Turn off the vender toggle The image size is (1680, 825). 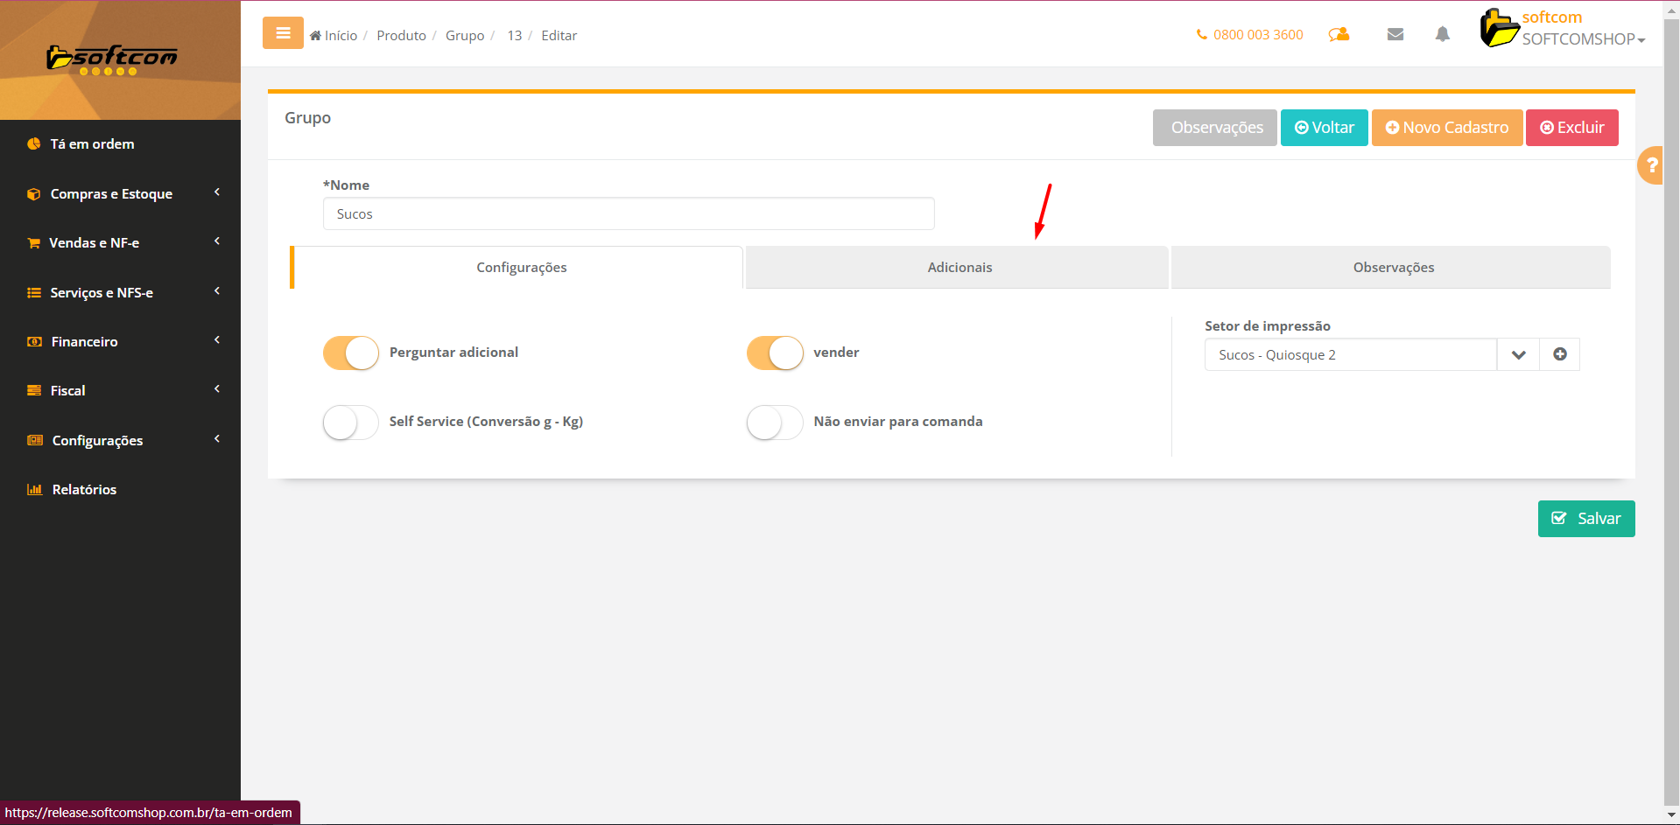[774, 353]
